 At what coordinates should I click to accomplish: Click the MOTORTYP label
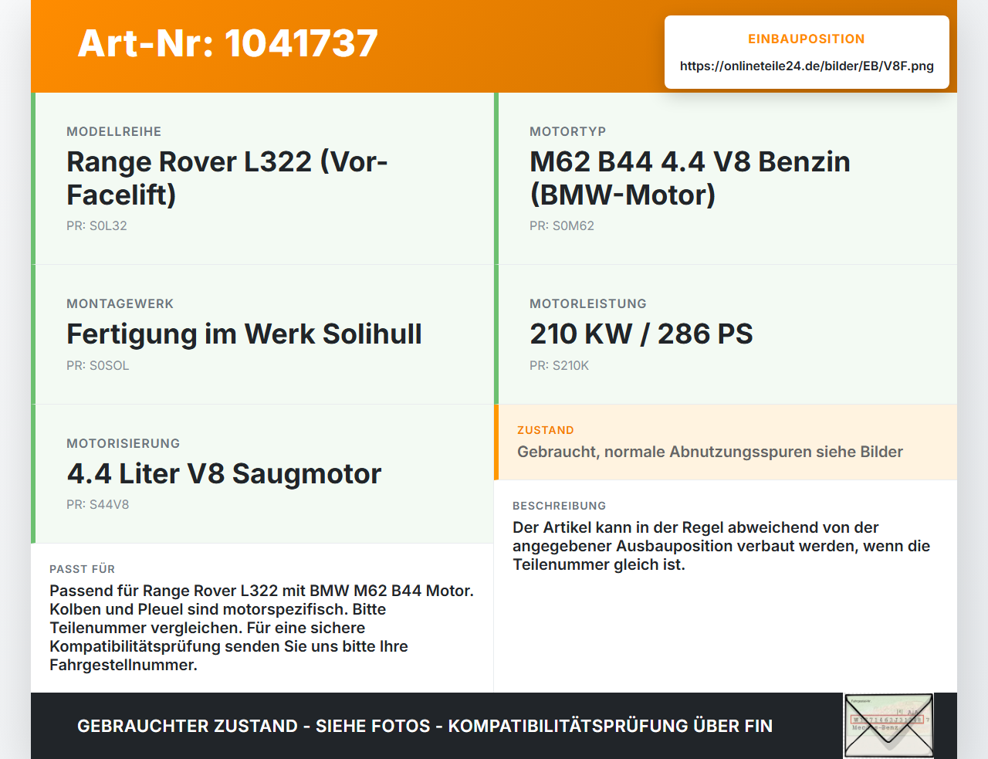[568, 131]
